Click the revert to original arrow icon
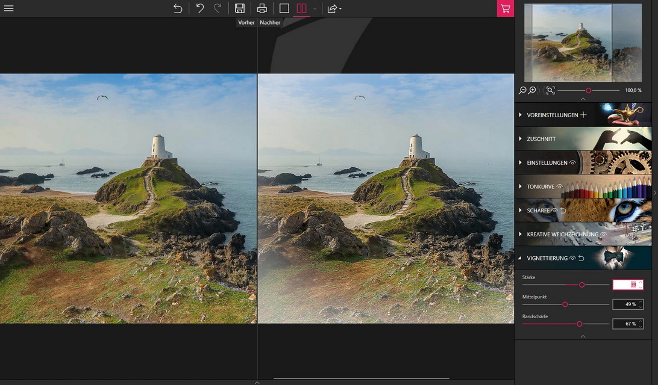Image resolution: width=658 pixels, height=385 pixels. pyautogui.click(x=178, y=8)
